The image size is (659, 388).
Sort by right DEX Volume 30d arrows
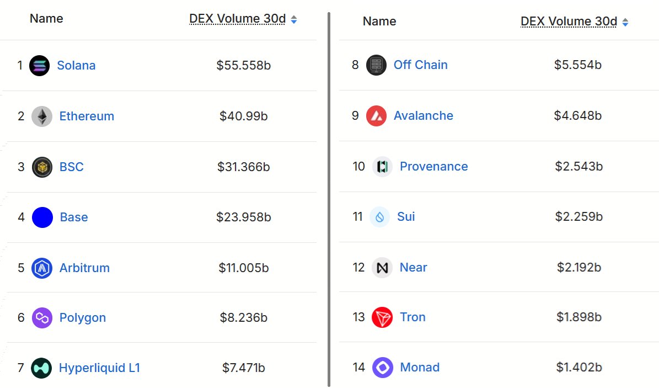tap(625, 22)
